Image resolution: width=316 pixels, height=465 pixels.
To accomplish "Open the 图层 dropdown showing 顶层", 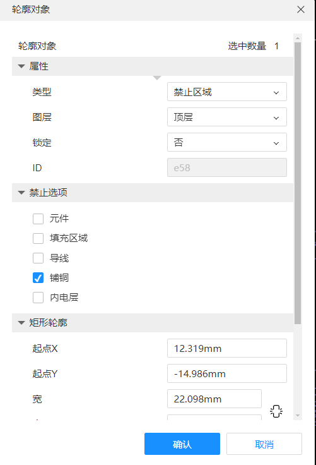I will [x=227, y=117].
